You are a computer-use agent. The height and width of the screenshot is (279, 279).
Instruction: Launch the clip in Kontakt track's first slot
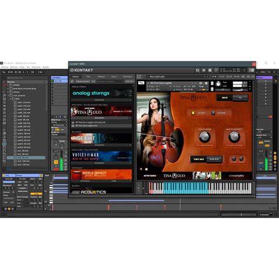coord(52,81)
